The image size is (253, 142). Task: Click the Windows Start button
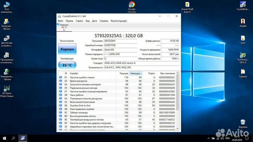pyautogui.click(x=4, y=138)
